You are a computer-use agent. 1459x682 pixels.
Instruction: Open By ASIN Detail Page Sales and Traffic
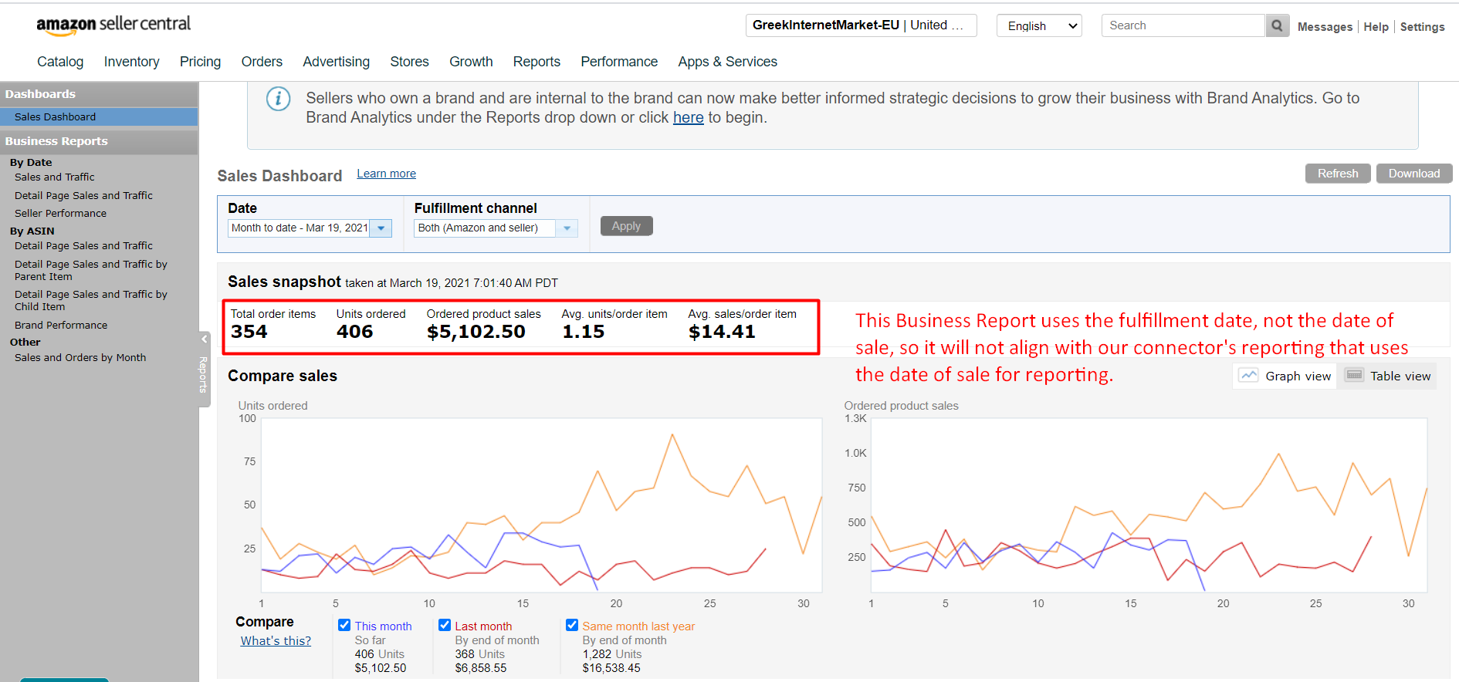click(83, 245)
